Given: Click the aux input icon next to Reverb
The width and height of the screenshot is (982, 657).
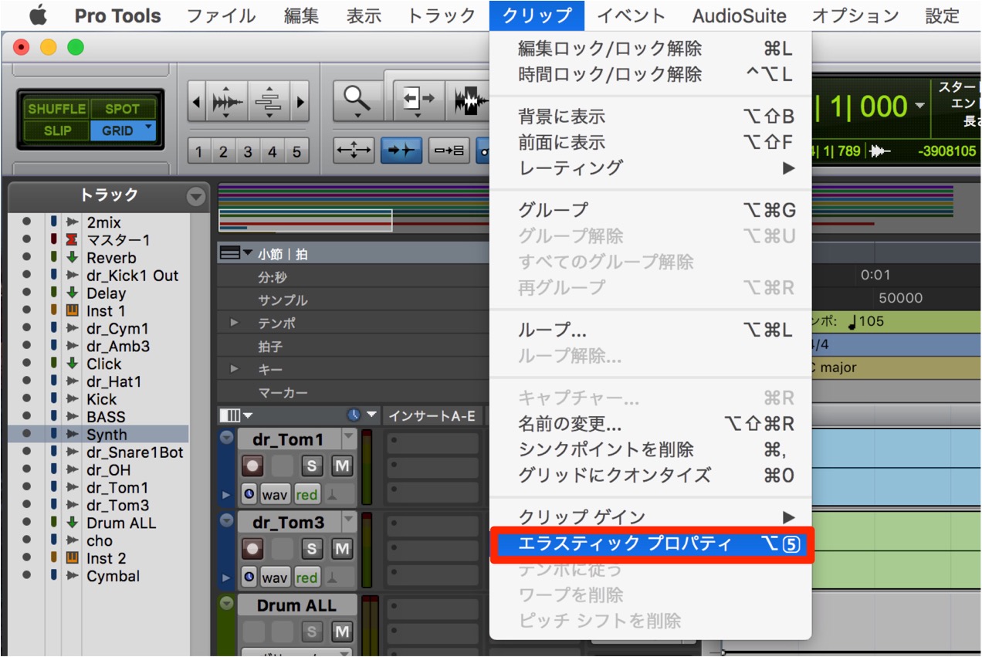Looking at the screenshot, I should point(73,258).
